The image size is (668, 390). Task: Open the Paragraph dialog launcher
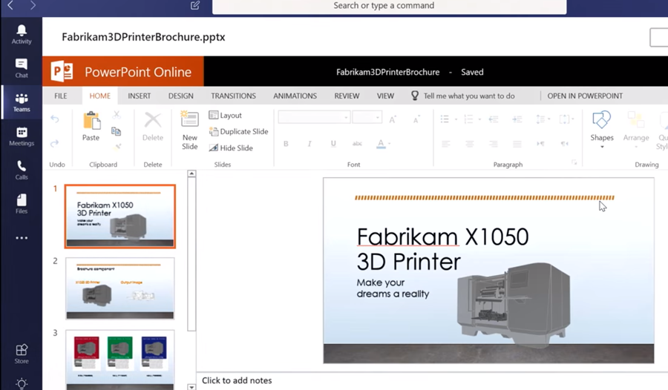coord(574,162)
